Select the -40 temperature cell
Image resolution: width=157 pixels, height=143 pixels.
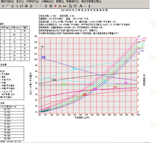tap(24, 31)
